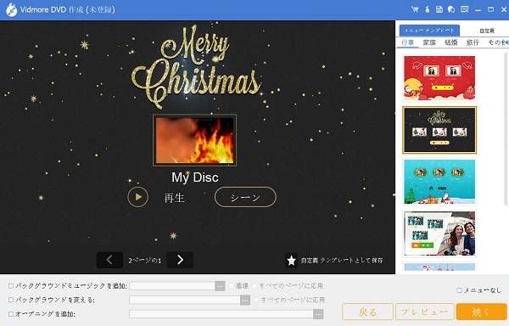The image size is (509, 326).
Task: Click the star icon to save custom template
Action: (291, 260)
